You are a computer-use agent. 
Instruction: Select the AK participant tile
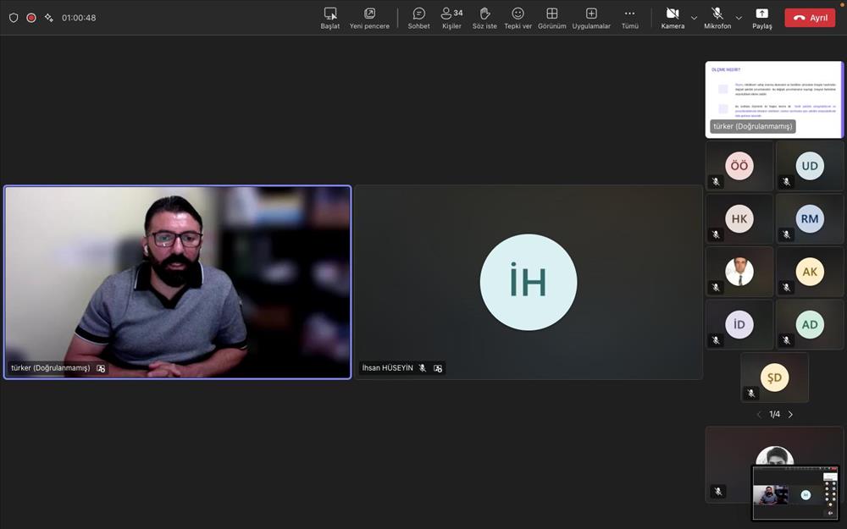[810, 272]
